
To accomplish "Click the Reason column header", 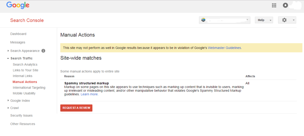I will tap(69, 76).
